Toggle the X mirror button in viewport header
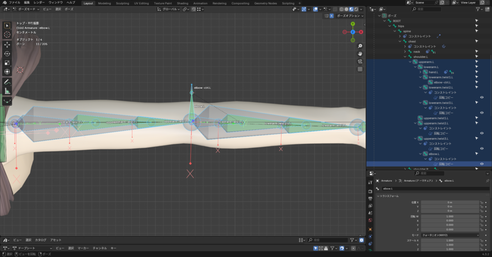Image resolution: width=492 pixels, height=257 pixels. (332, 16)
